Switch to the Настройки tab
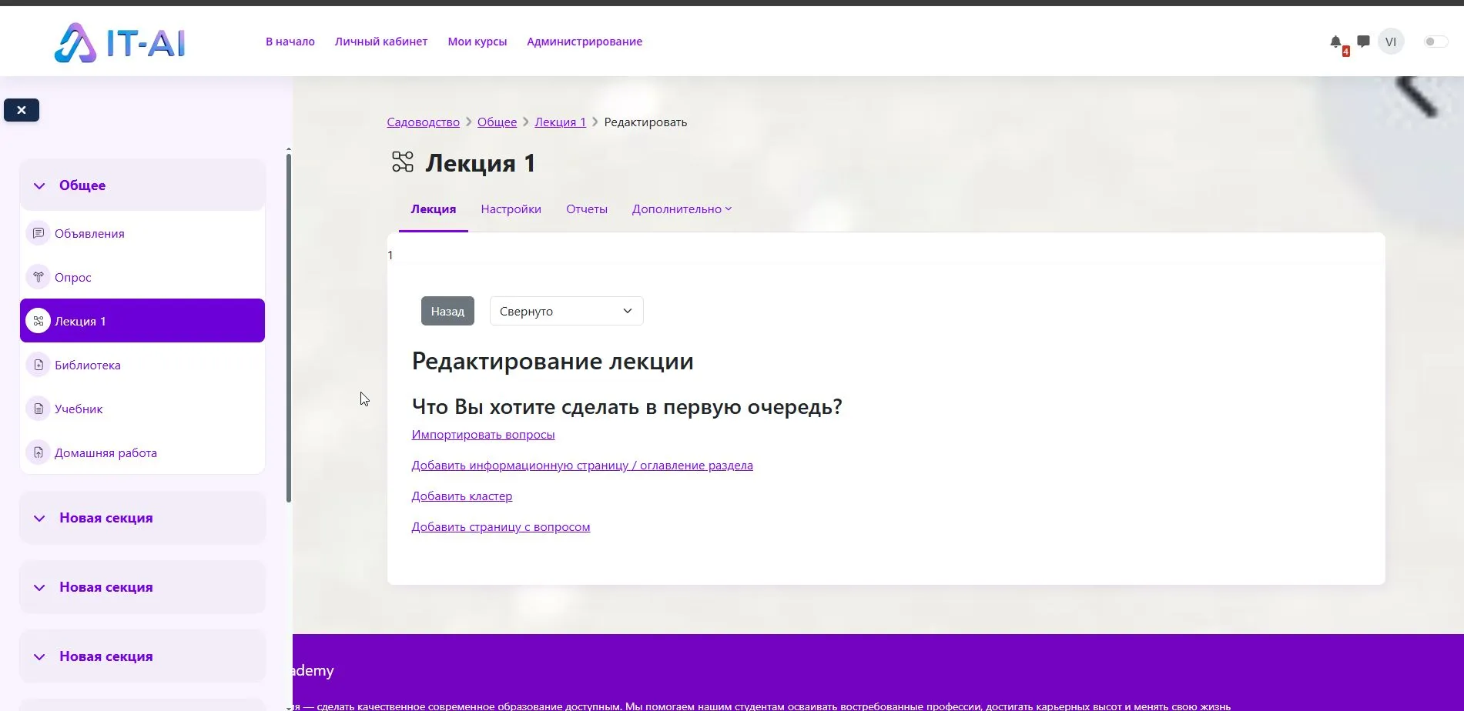The image size is (1464, 711). point(511,209)
